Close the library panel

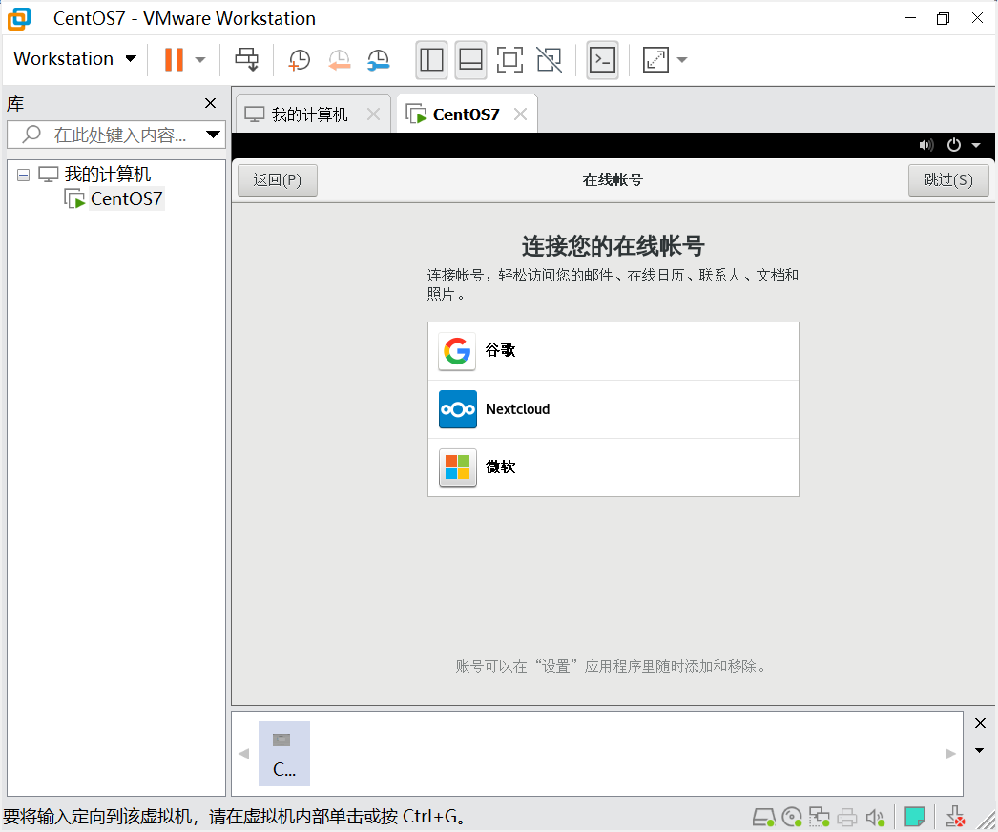click(211, 103)
